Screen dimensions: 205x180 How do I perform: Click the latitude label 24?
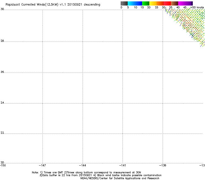2,103
